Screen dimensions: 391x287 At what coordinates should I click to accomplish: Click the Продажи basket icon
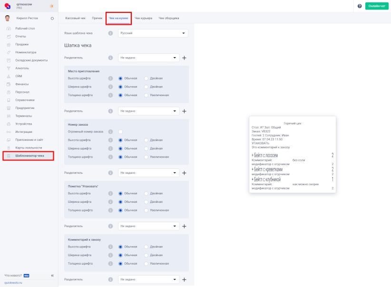9,44
